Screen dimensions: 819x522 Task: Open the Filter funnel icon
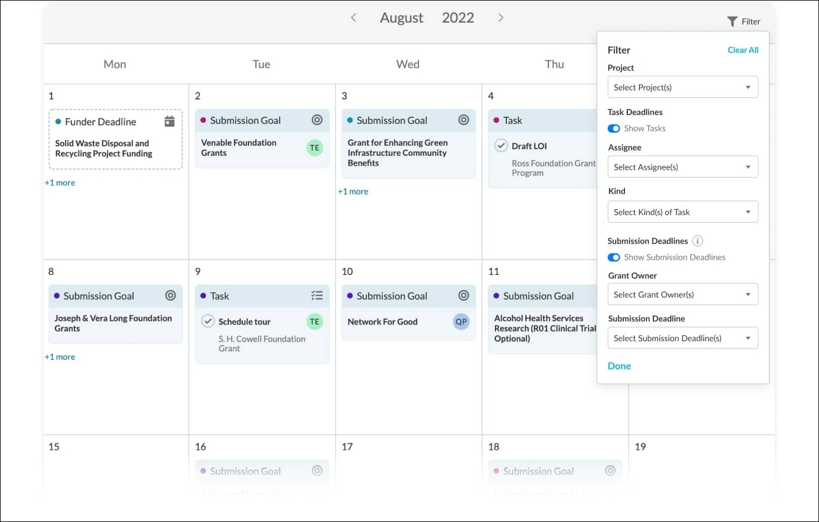click(x=732, y=21)
